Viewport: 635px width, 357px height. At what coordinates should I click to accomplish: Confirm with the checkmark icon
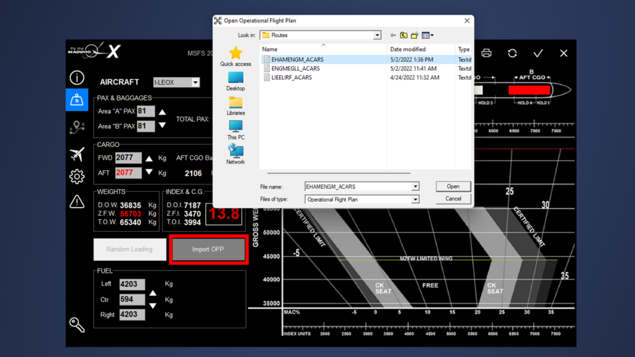[x=538, y=53]
